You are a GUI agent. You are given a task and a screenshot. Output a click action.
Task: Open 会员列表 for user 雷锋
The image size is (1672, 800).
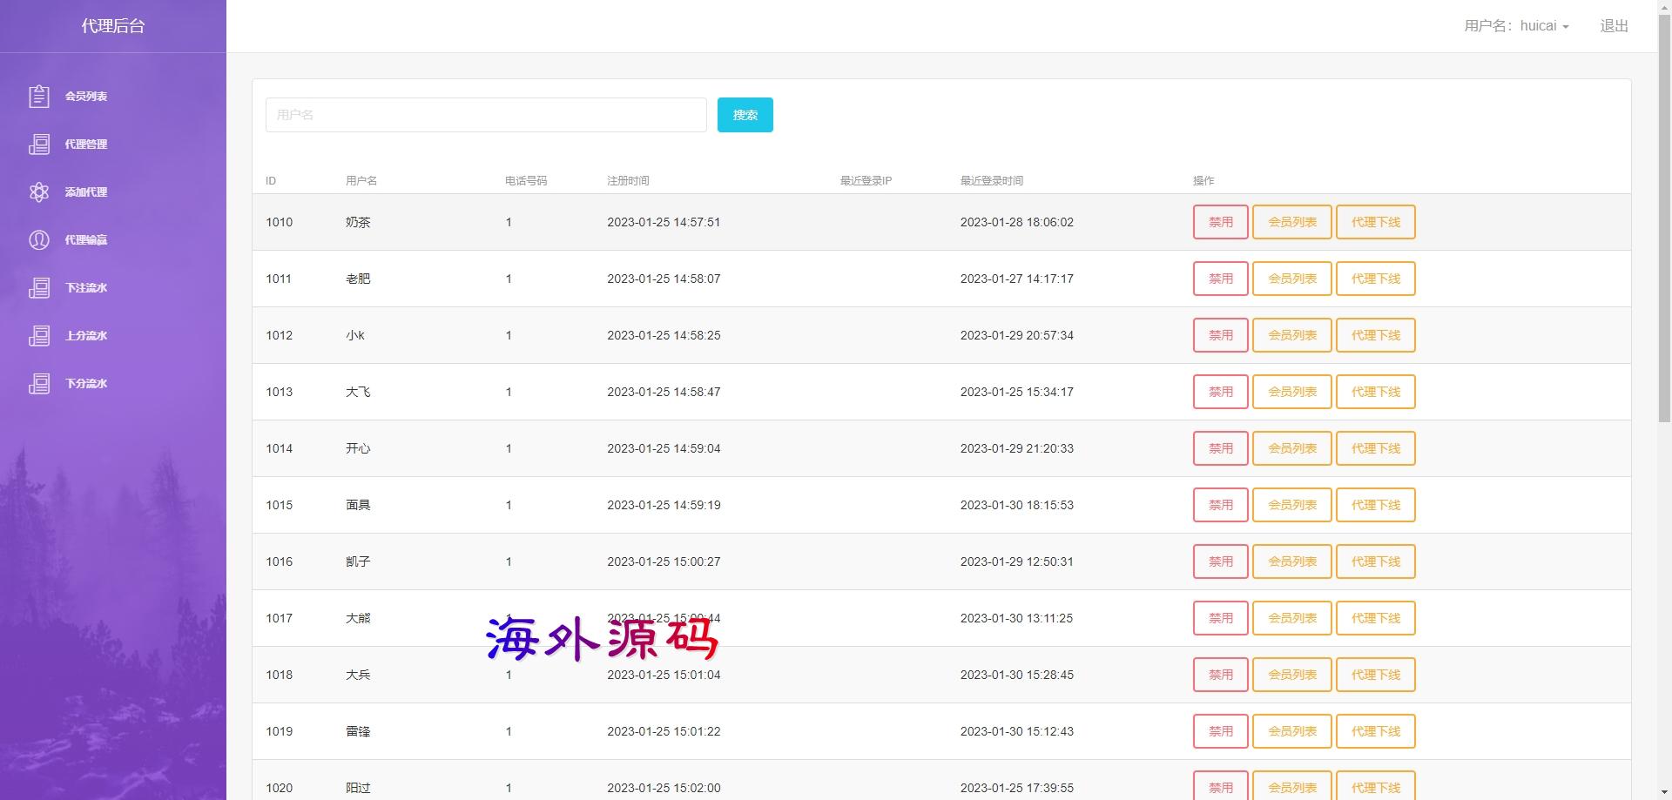pyautogui.click(x=1291, y=731)
